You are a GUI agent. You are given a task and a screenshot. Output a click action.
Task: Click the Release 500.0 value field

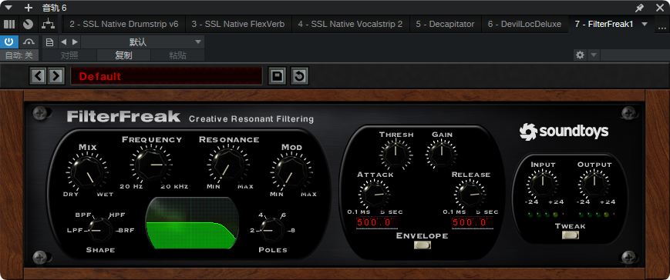[x=472, y=222]
